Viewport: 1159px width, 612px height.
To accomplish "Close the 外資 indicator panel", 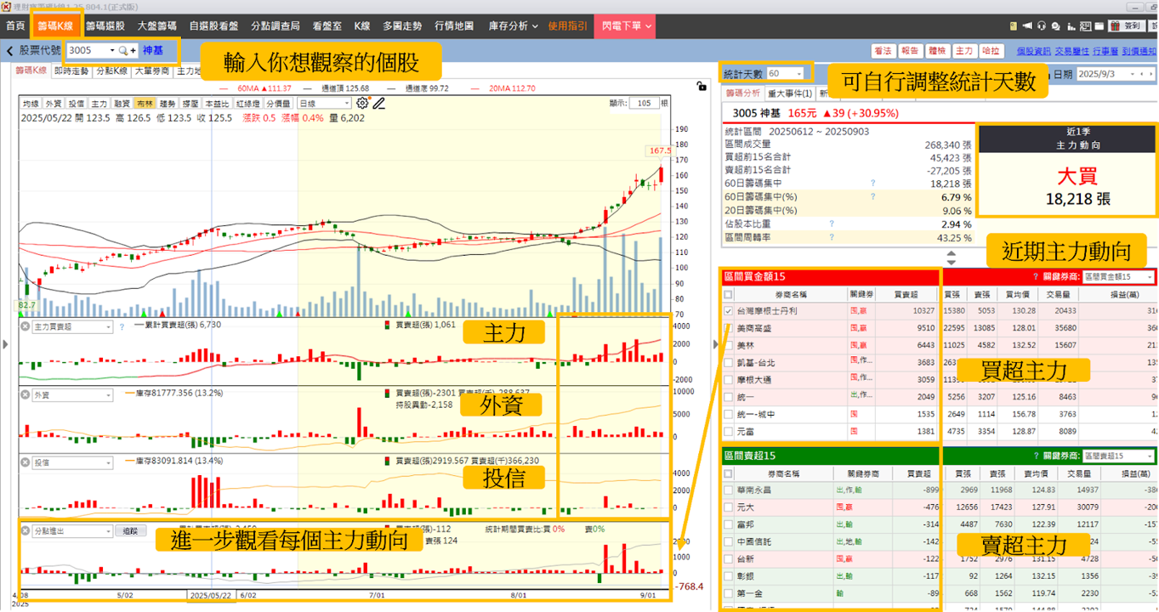I will pos(26,394).
